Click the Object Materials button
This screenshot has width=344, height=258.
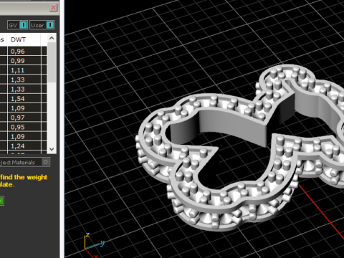click(x=24, y=163)
